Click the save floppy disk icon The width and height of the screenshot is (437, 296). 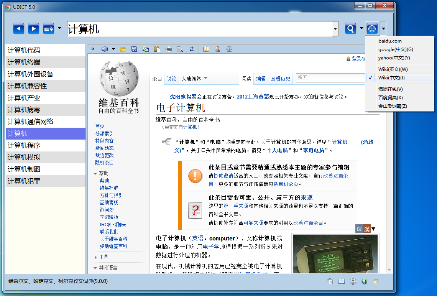[134, 49]
